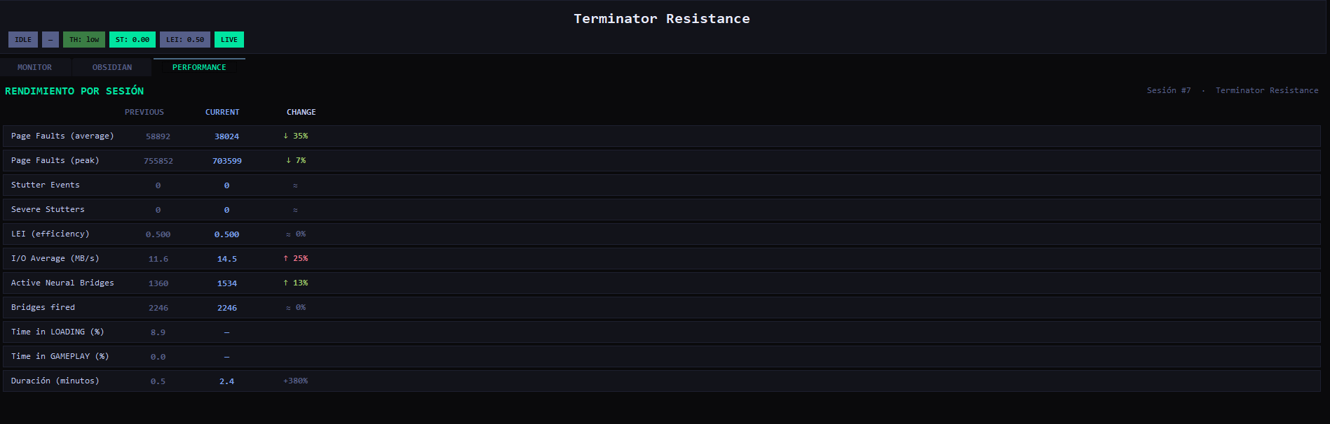The width and height of the screenshot is (1330, 424).
Task: Click the IDLE status badge
Action: 23,40
